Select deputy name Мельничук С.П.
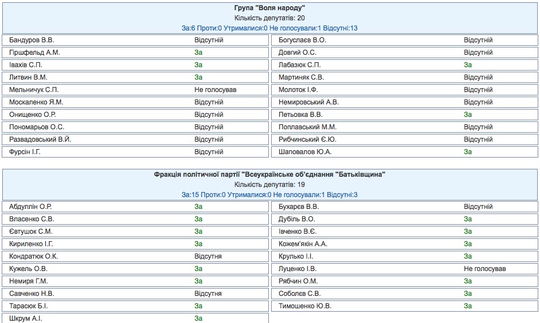Screen dimensions: 540x323 pos(34,90)
